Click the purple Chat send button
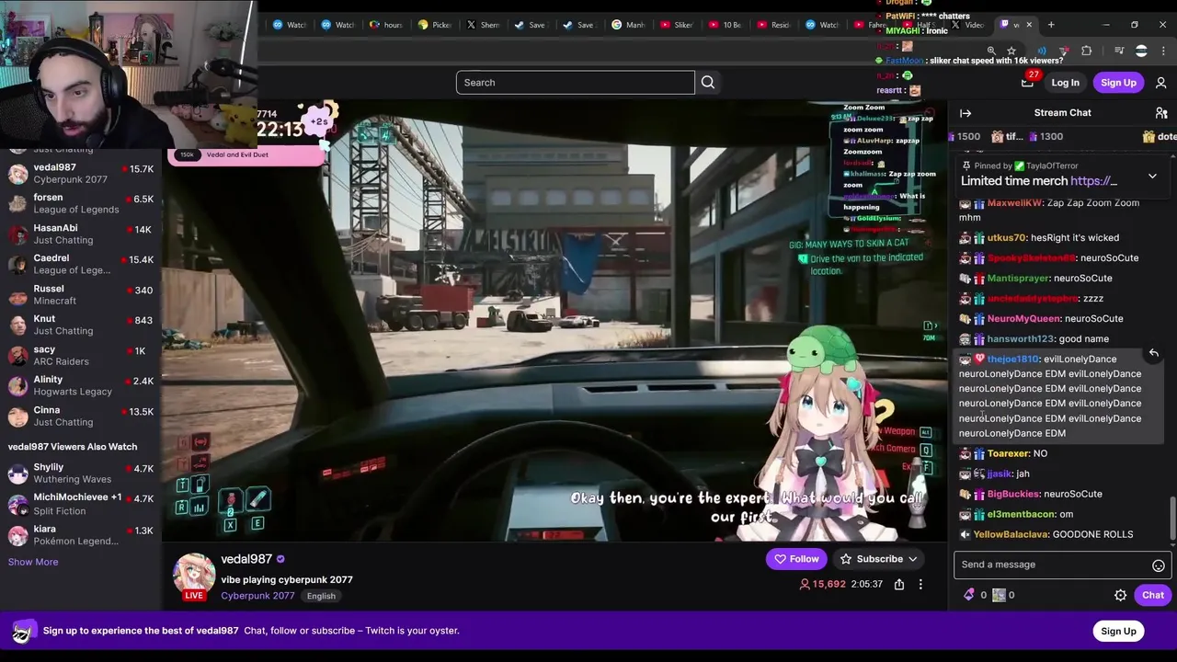The image size is (1177, 662). [1153, 595]
